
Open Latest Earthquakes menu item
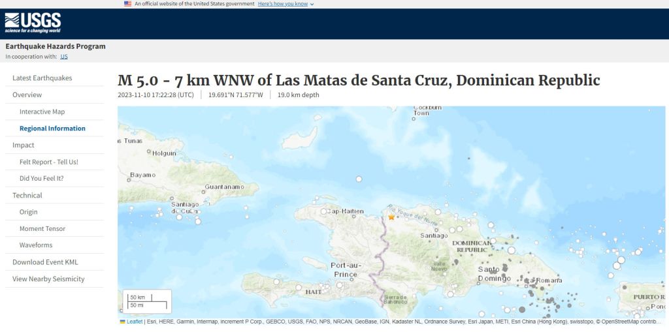42,78
